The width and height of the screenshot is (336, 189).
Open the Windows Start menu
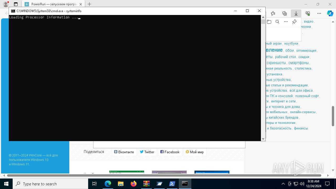6,184
